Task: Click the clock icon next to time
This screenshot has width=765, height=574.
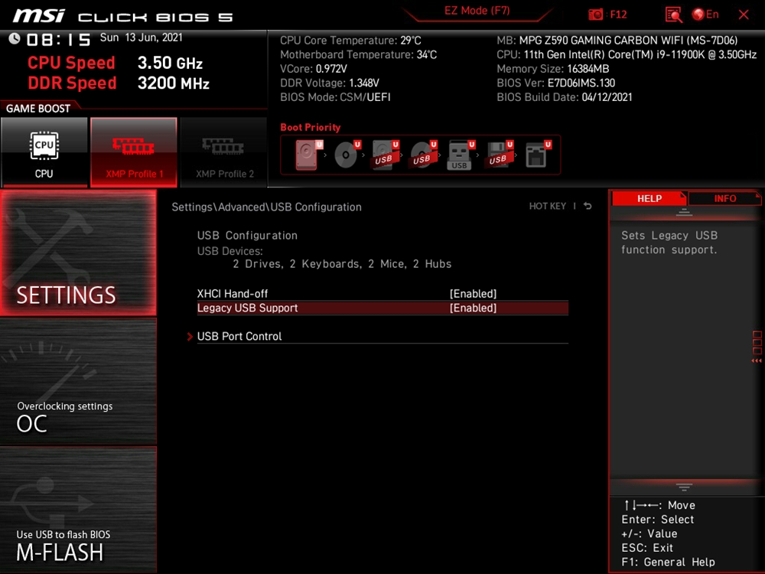Action: click(x=14, y=38)
